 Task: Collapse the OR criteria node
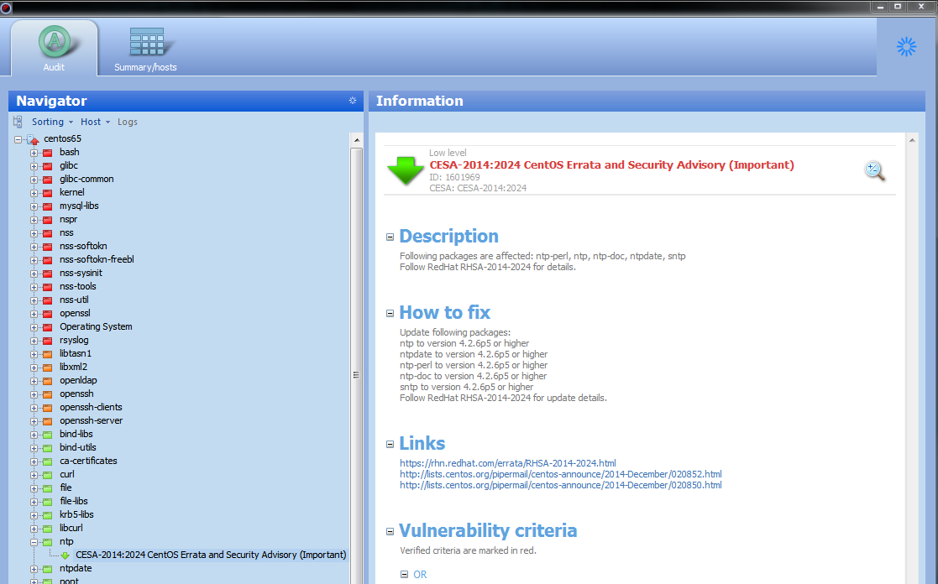coord(405,575)
